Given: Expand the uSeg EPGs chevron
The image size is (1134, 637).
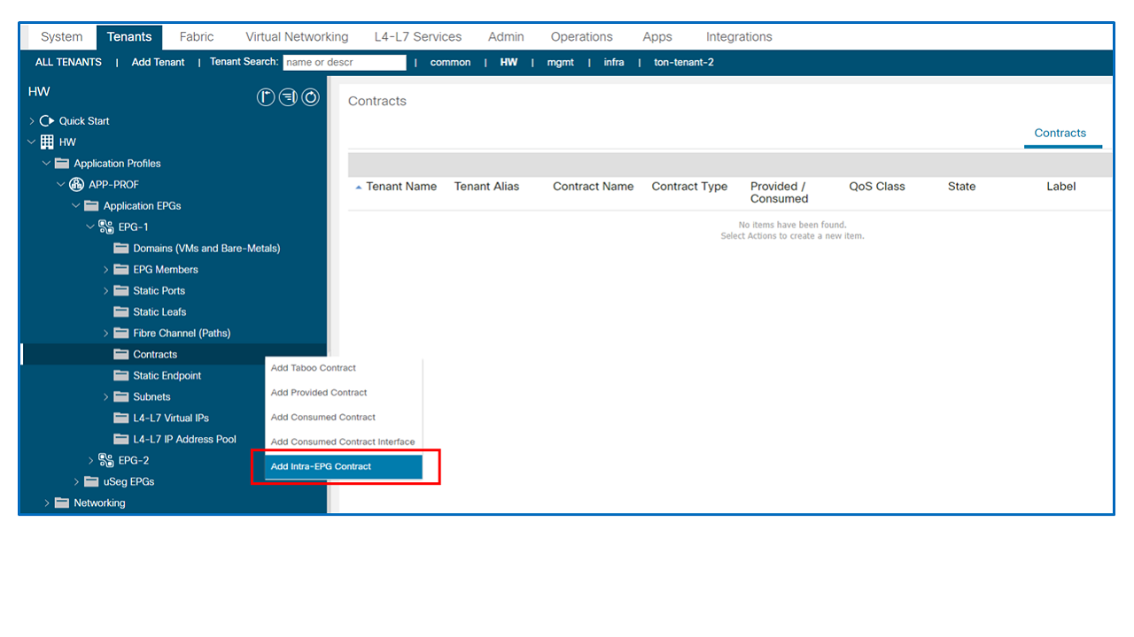Looking at the screenshot, I should point(76,482).
